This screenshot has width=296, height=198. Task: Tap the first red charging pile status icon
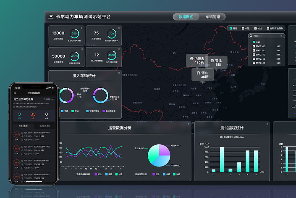pyautogui.click(x=17, y=135)
